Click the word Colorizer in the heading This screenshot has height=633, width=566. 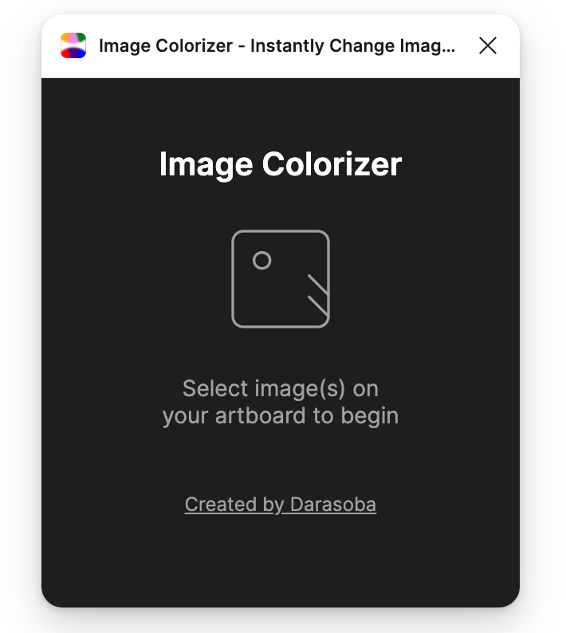(332, 164)
